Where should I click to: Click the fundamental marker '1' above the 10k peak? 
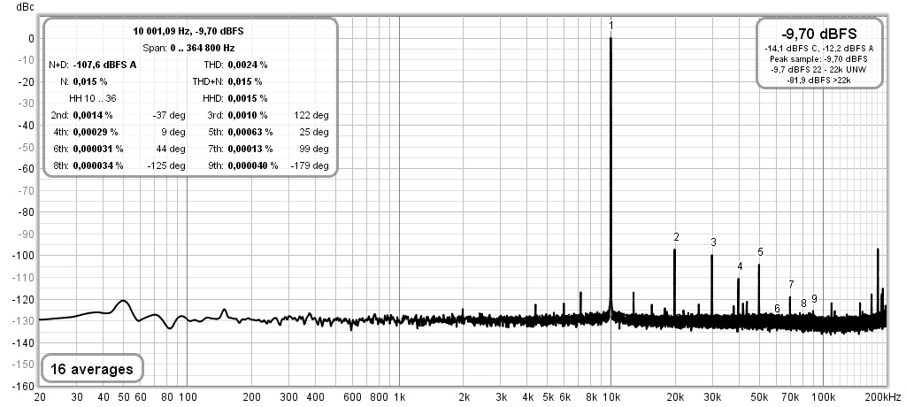[611, 26]
